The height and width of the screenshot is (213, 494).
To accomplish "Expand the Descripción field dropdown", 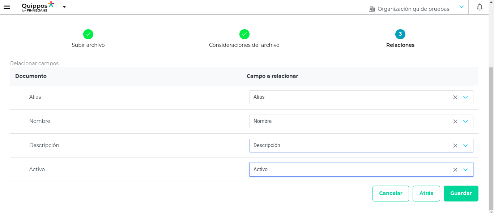I will click(x=465, y=146).
